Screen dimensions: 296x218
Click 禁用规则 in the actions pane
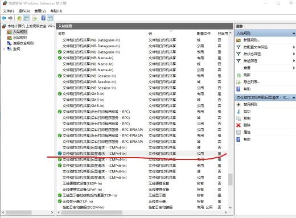[x=250, y=104]
